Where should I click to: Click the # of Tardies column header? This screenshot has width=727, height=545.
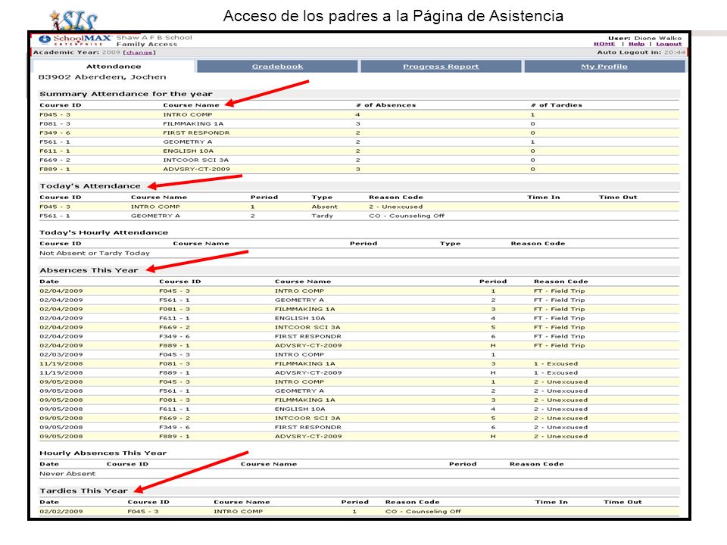tap(557, 105)
